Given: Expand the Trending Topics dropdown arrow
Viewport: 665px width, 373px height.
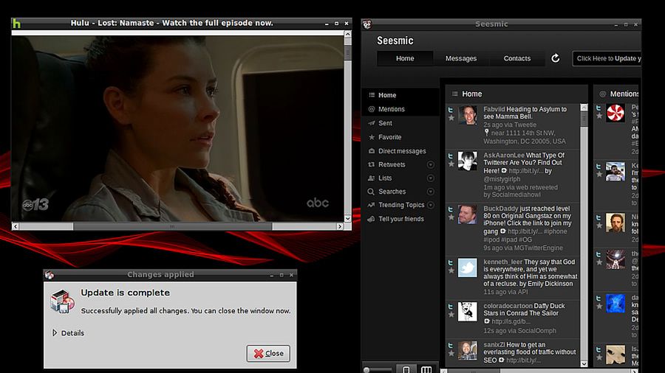Looking at the screenshot, I should pos(431,205).
